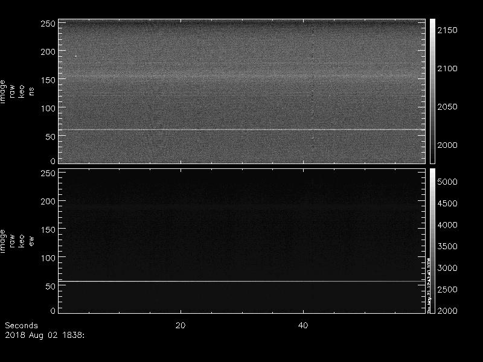Click the rotated 'ew' axis label

tap(31, 241)
